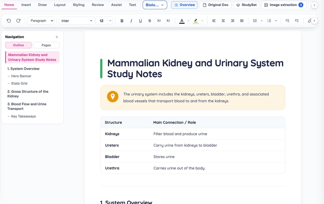Viewport: 324px width, 204px height.
Task: Open the Inter font dropdown
Action: (x=77, y=21)
